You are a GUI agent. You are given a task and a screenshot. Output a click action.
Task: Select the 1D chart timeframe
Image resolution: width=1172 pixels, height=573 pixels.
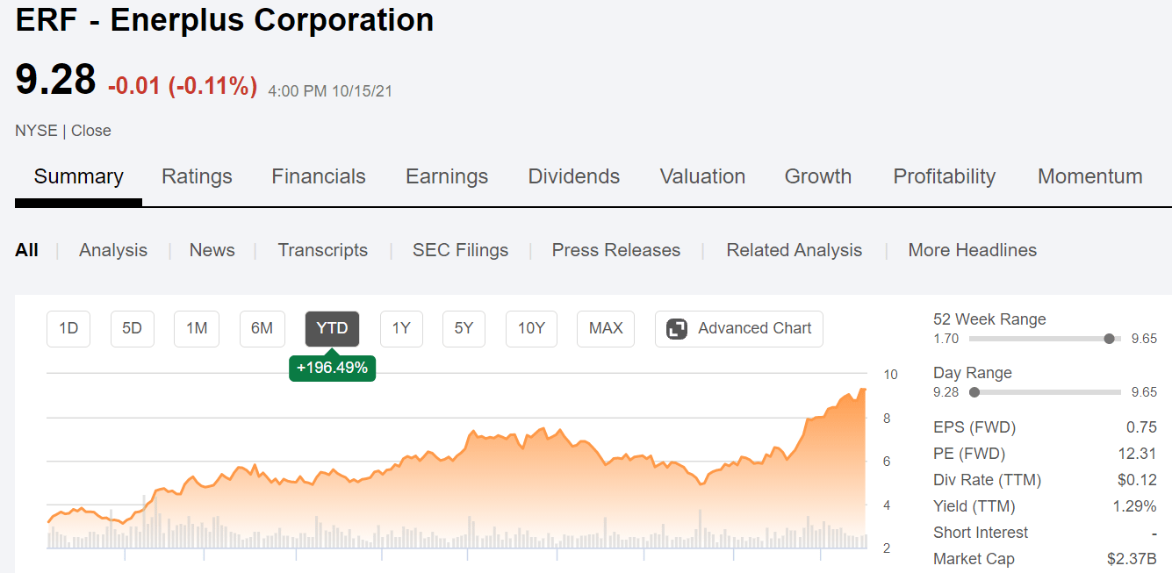coord(68,328)
